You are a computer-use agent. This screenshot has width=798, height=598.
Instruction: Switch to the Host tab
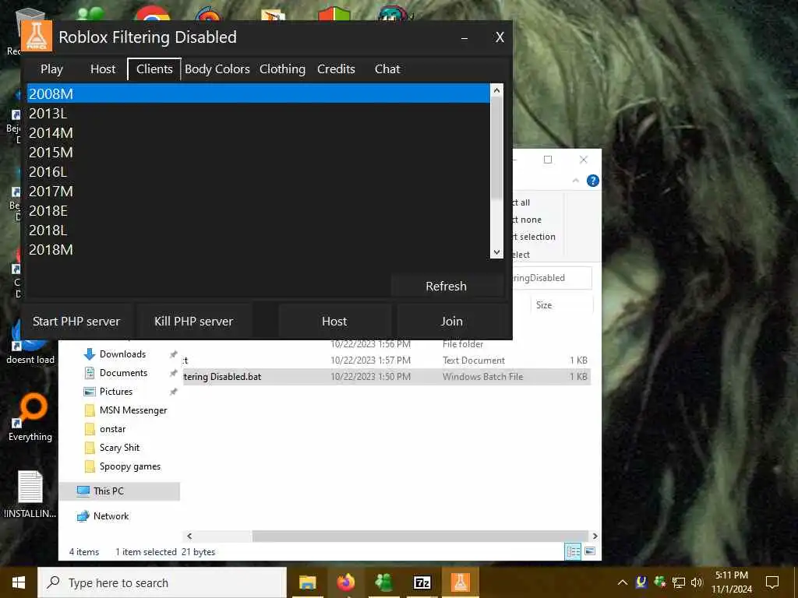[x=103, y=69]
